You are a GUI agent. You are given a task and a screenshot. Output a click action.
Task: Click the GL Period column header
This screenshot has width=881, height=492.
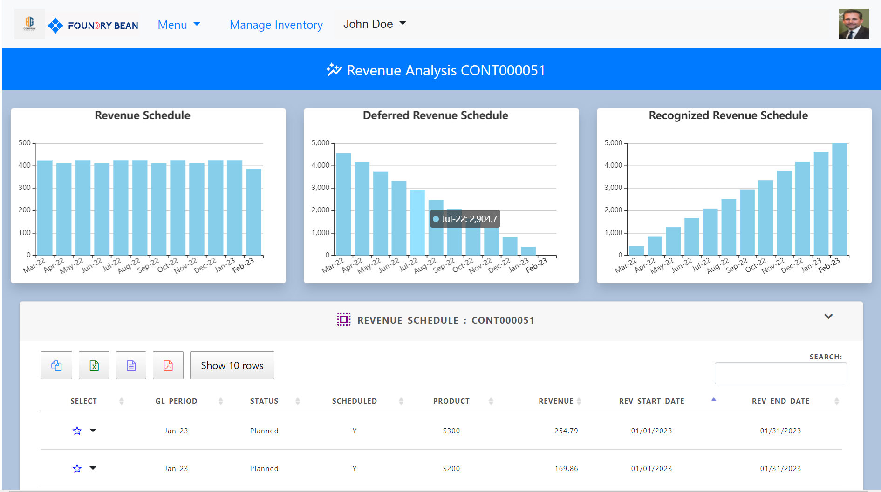[x=176, y=401]
